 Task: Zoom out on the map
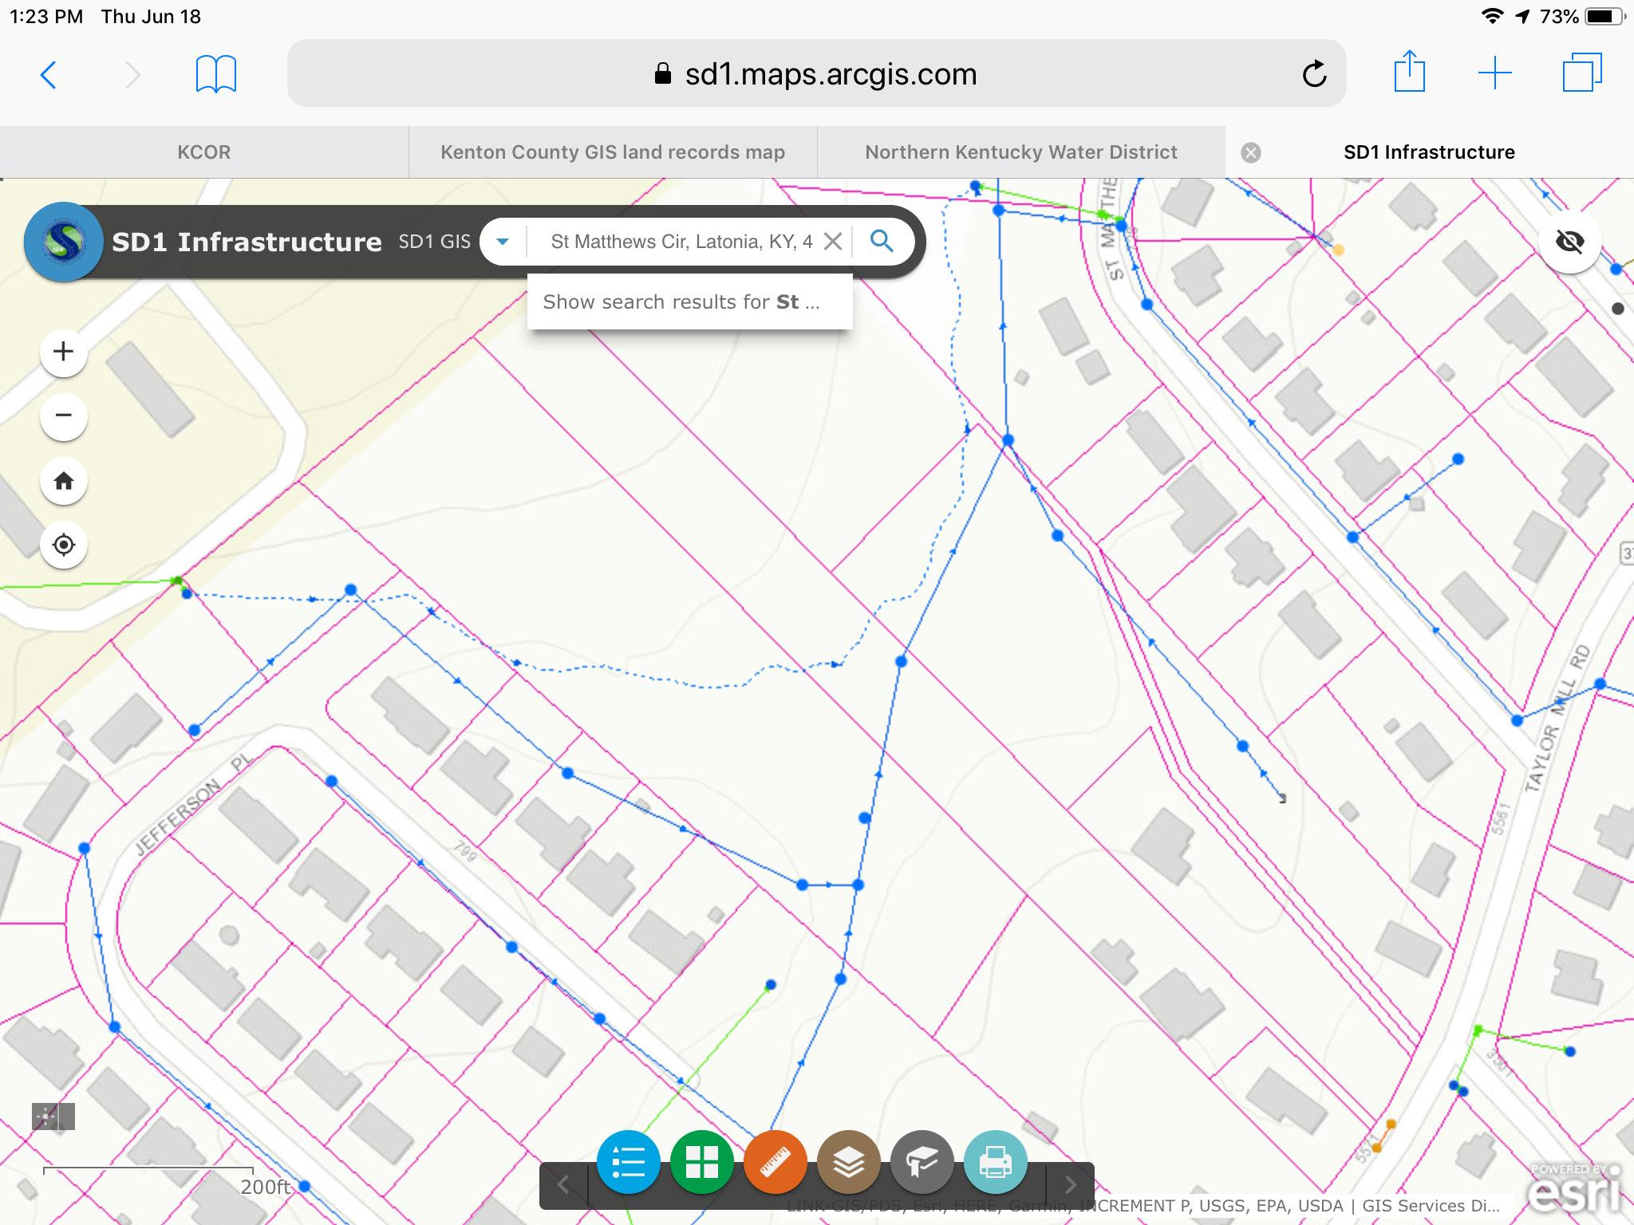pos(64,416)
